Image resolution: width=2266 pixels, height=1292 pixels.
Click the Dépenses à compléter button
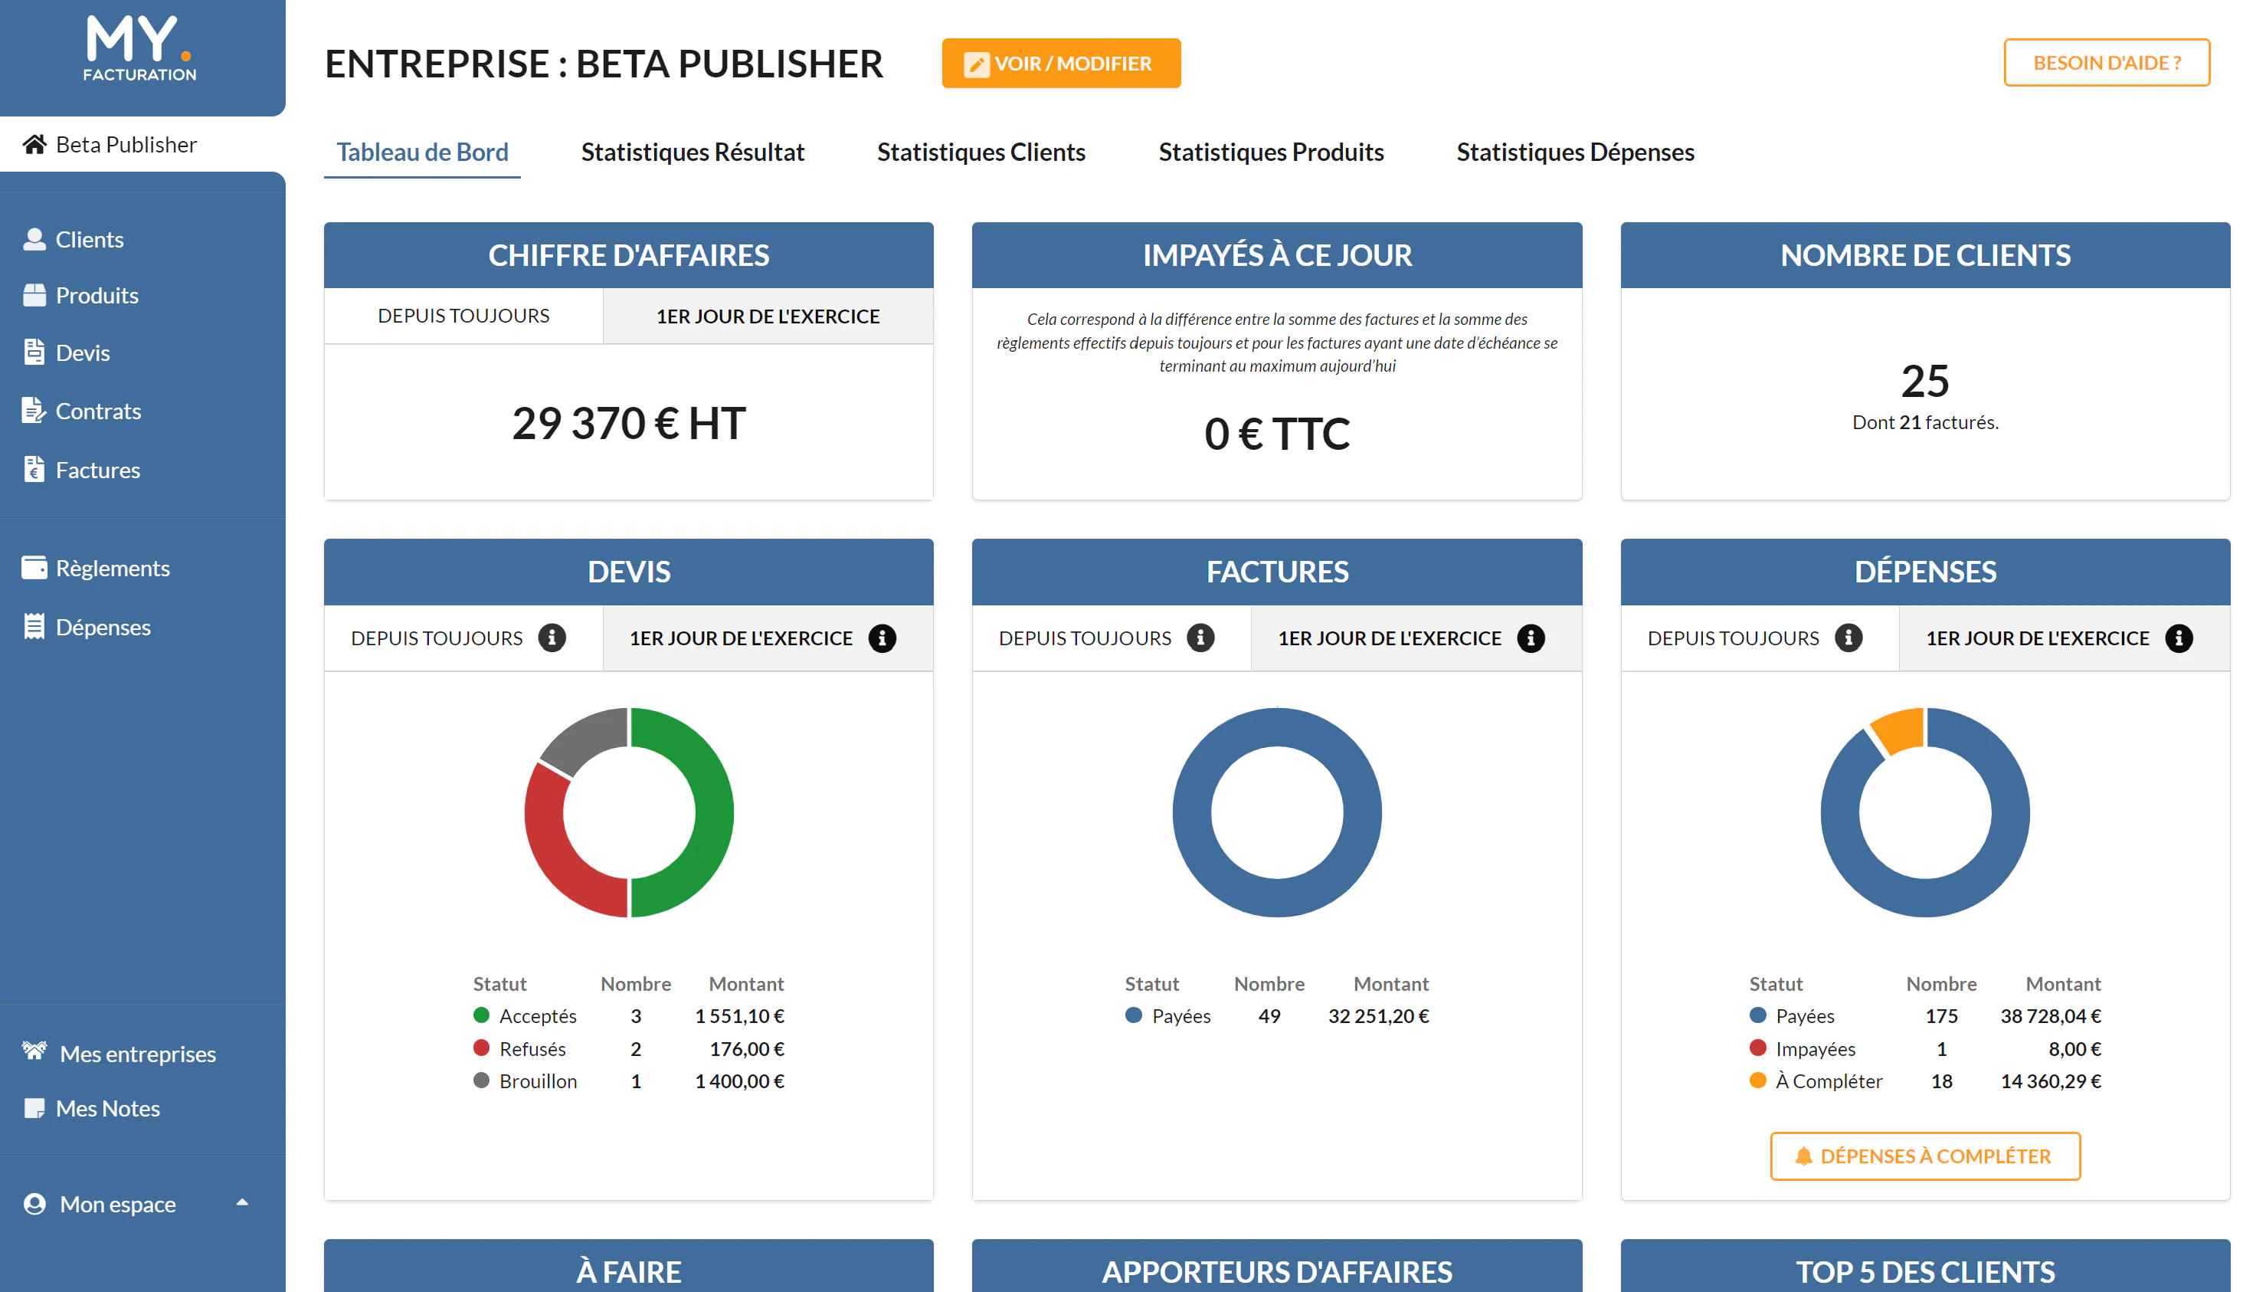coord(1924,1156)
